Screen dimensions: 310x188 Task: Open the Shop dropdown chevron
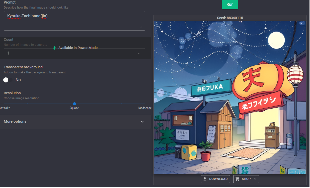pyautogui.click(x=255, y=179)
